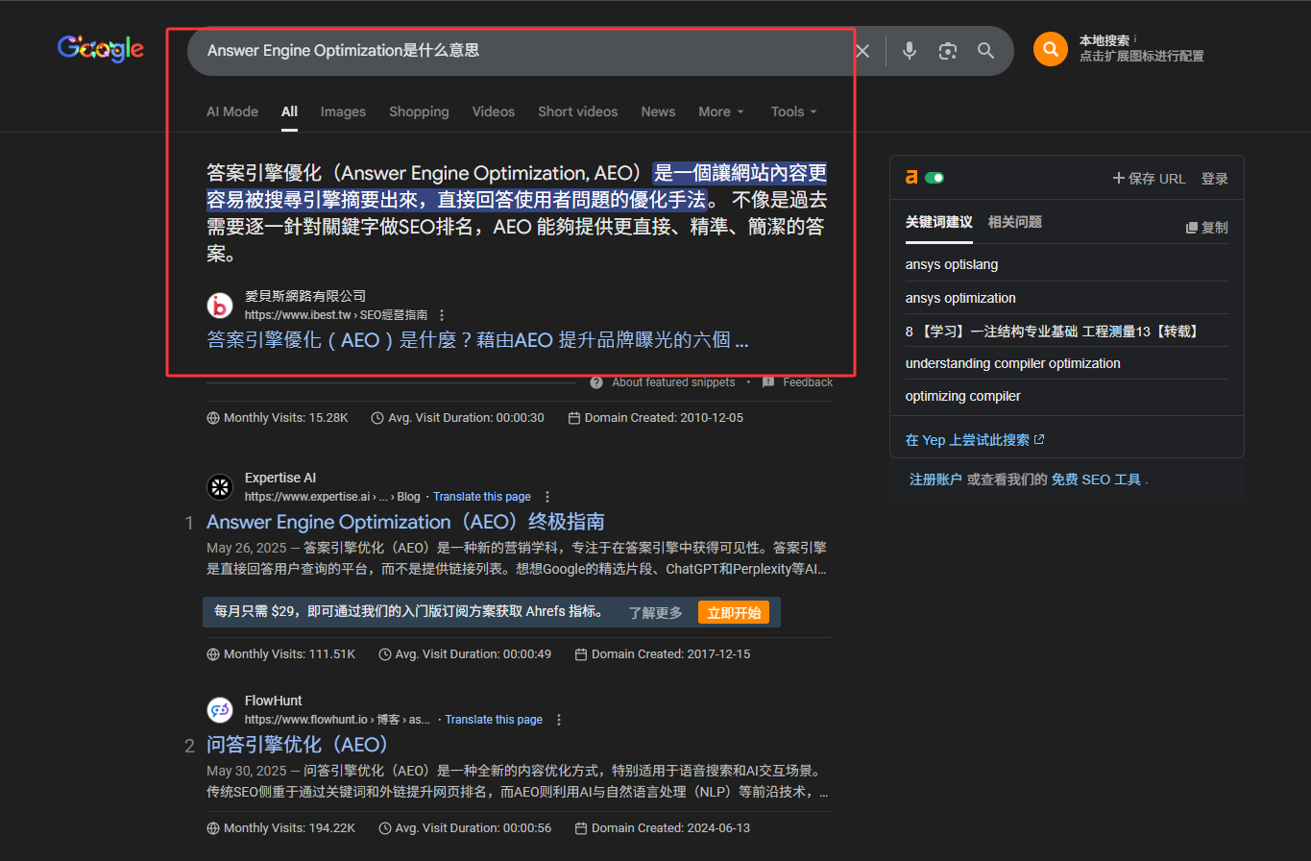Click the 免费 SEO 工具 link
The width and height of the screenshot is (1311, 861).
tap(1096, 479)
